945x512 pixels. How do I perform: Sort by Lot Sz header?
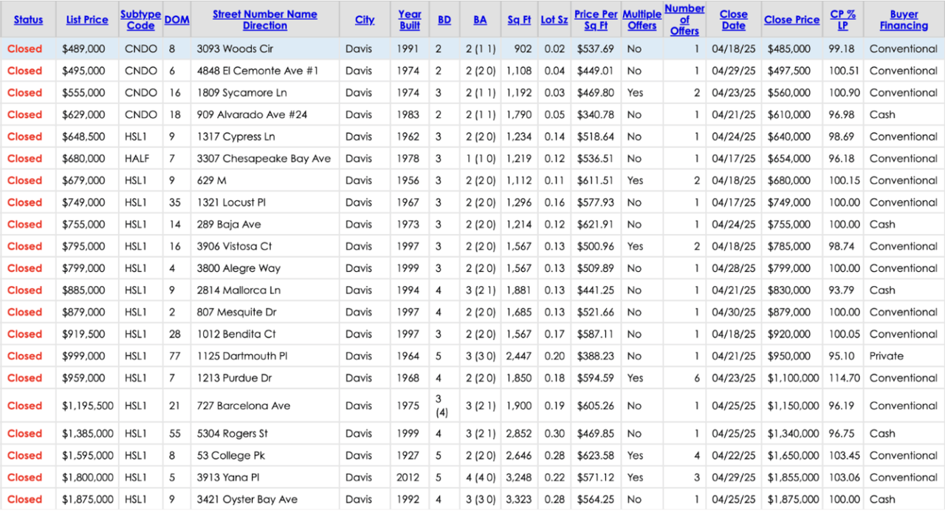click(x=554, y=20)
